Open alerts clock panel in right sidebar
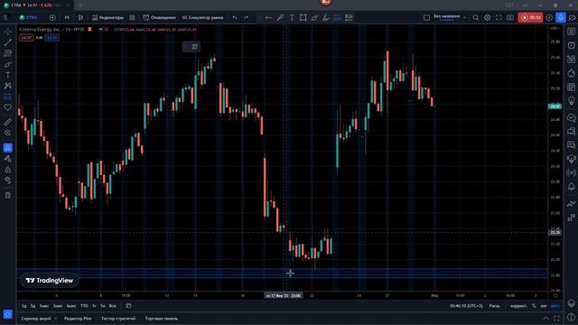 572,45
